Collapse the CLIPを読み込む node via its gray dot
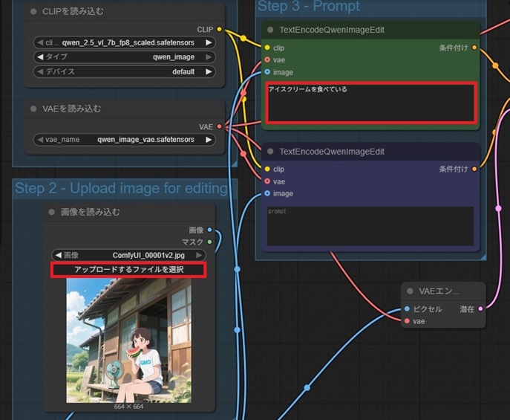The width and height of the screenshot is (510, 420). (34, 12)
